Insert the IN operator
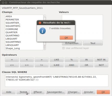 tap(86, 60)
